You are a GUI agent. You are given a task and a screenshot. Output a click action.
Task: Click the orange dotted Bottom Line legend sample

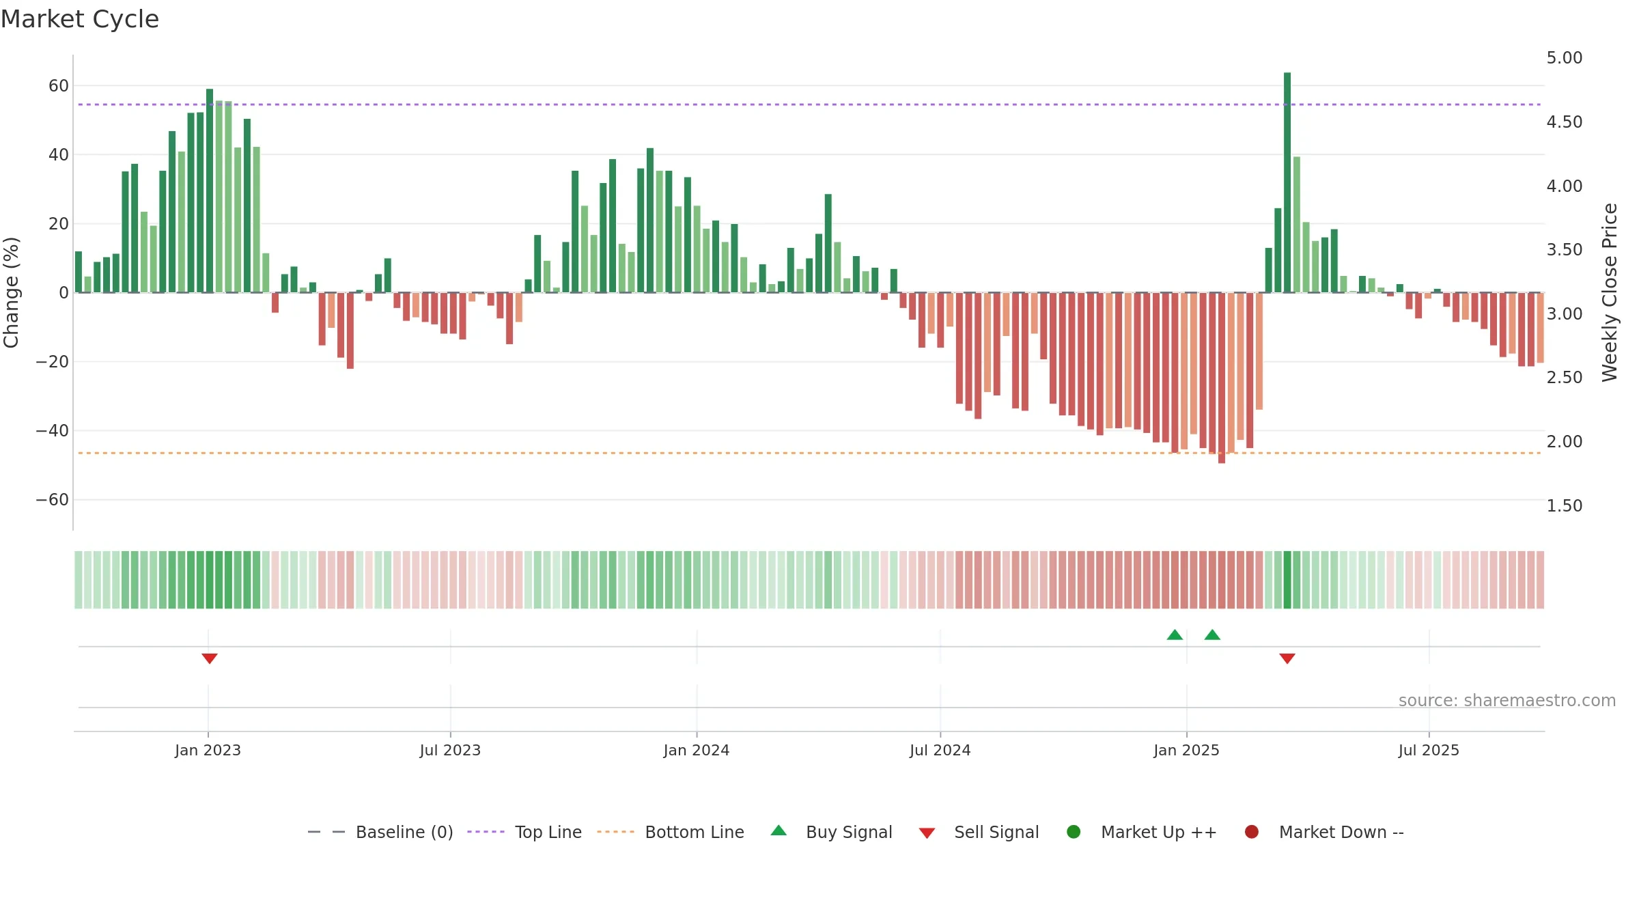pos(615,832)
